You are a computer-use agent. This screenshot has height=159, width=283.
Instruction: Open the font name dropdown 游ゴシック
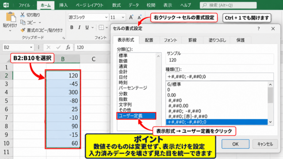(106, 17)
